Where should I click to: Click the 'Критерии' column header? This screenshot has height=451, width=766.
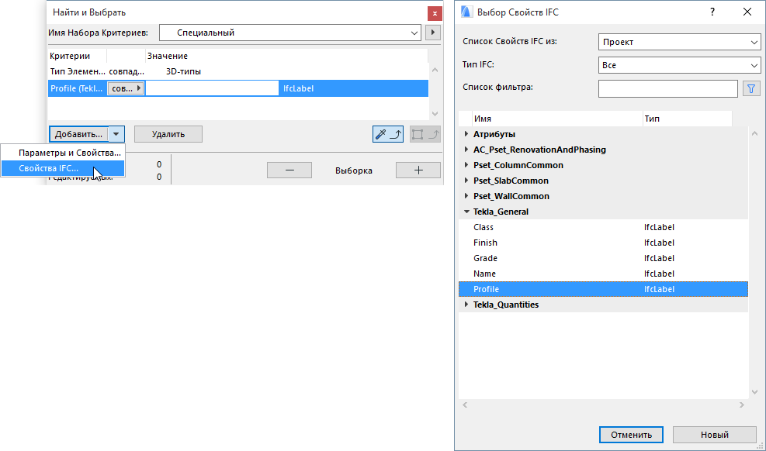77,56
